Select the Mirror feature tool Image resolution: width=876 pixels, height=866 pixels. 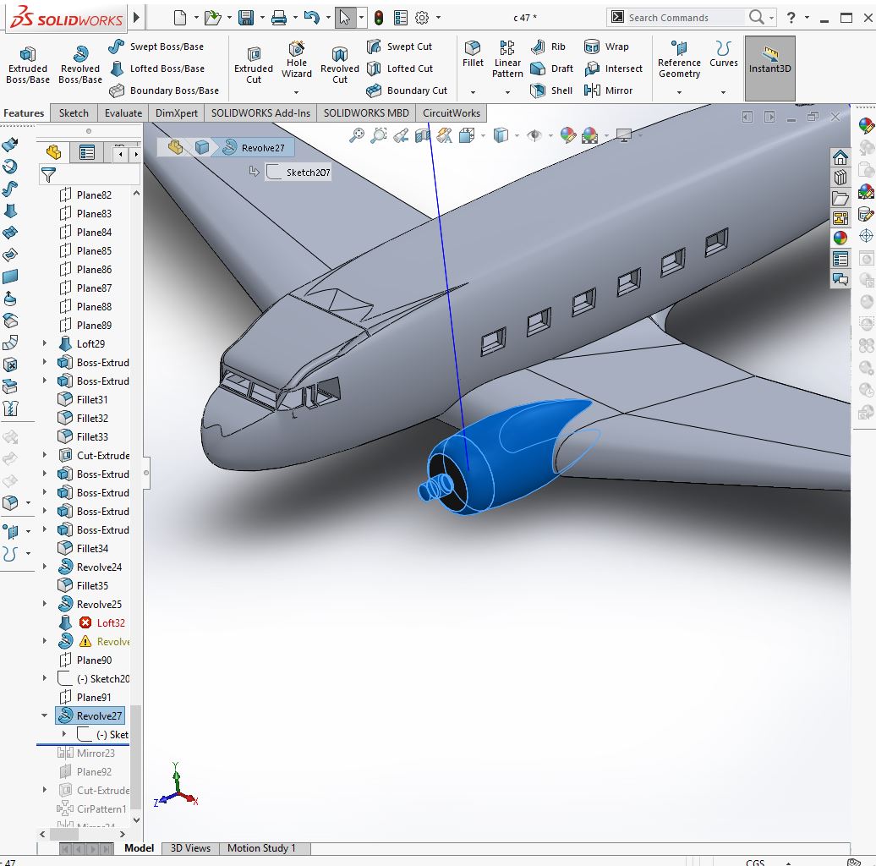(609, 90)
